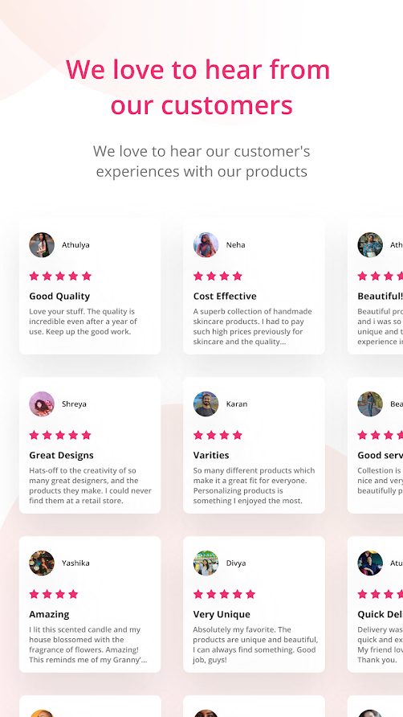This screenshot has height=717, width=403.
Task: Tap Divya's profile picture
Action: tap(206, 563)
